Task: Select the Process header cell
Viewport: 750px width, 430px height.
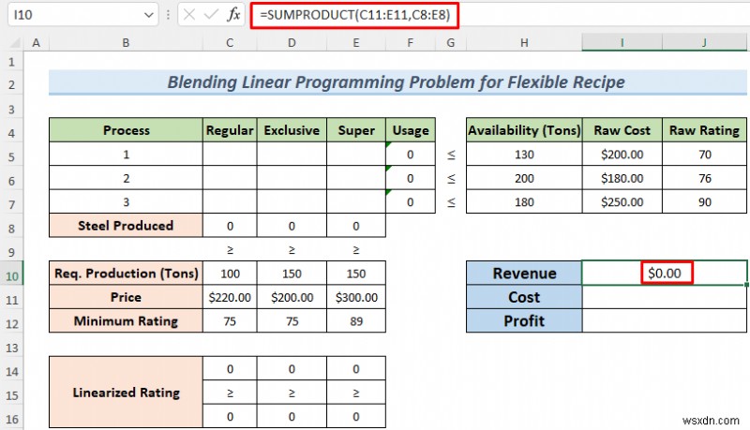Action: click(126, 130)
